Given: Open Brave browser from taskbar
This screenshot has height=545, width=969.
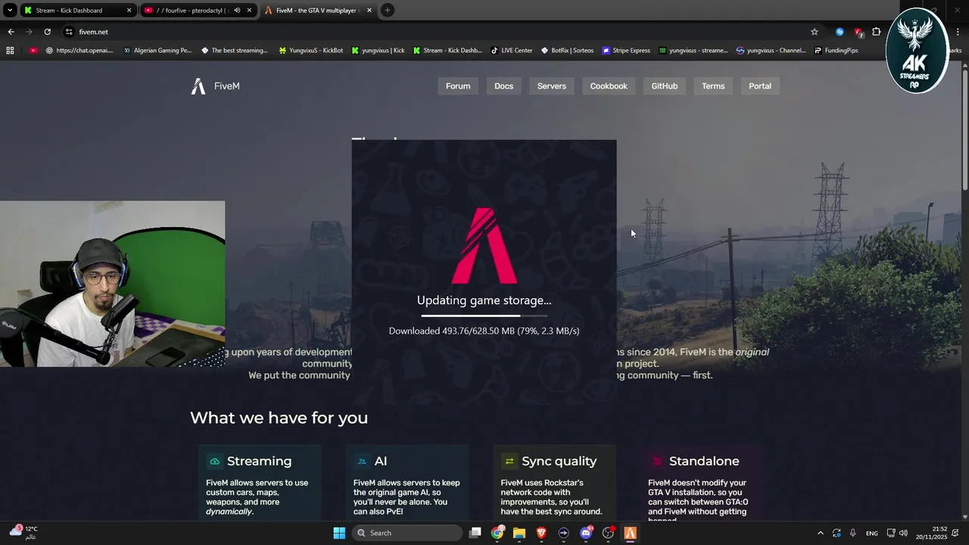Looking at the screenshot, I should (x=541, y=533).
